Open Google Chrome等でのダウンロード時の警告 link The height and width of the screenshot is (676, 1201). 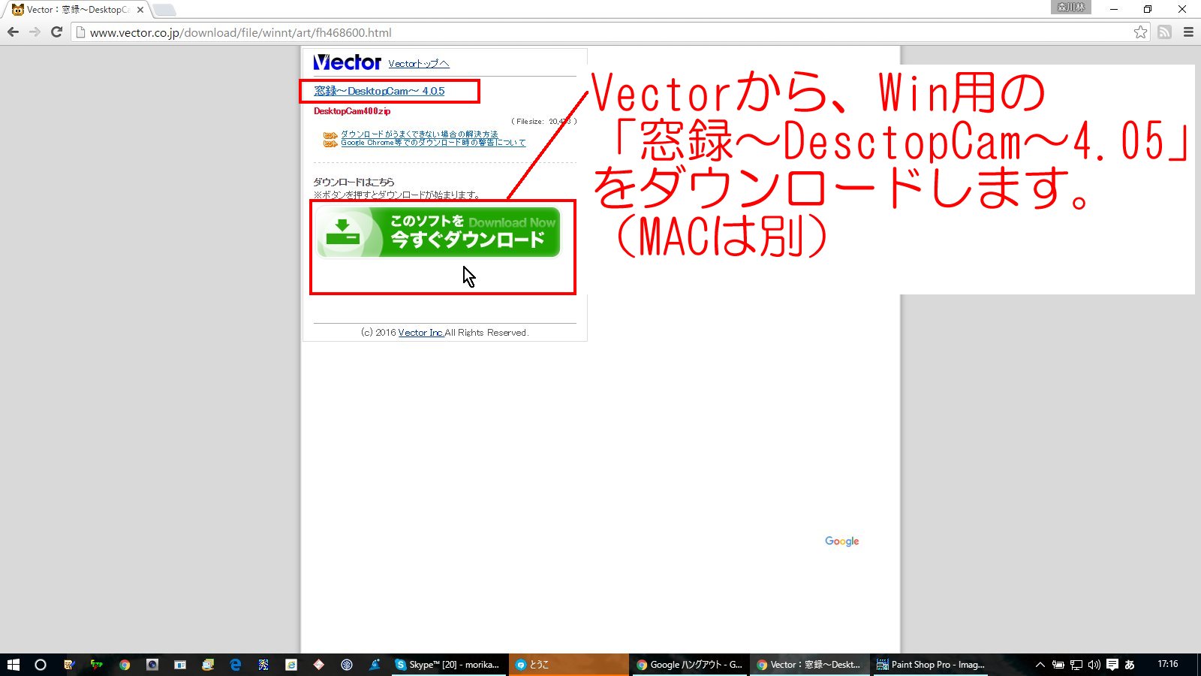pyautogui.click(x=433, y=142)
